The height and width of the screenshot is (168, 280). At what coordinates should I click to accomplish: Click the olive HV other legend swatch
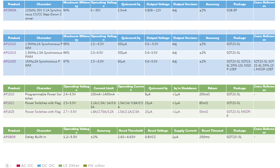coord(85,166)
